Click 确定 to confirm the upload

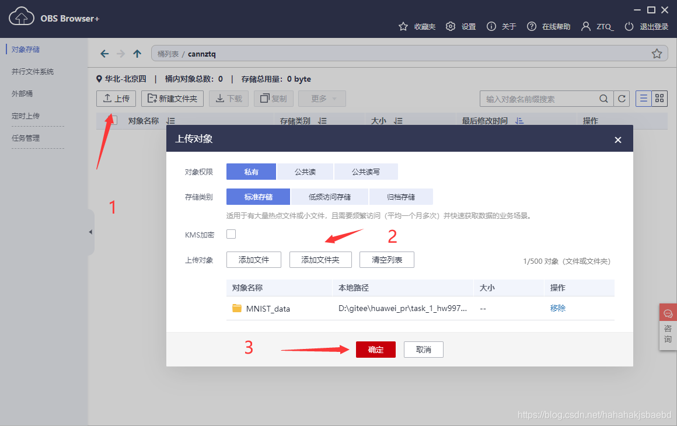pos(375,349)
